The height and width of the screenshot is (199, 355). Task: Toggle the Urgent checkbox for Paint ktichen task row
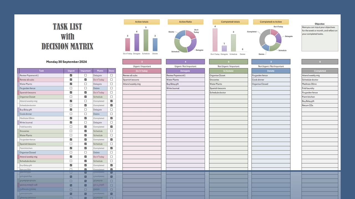71,148
